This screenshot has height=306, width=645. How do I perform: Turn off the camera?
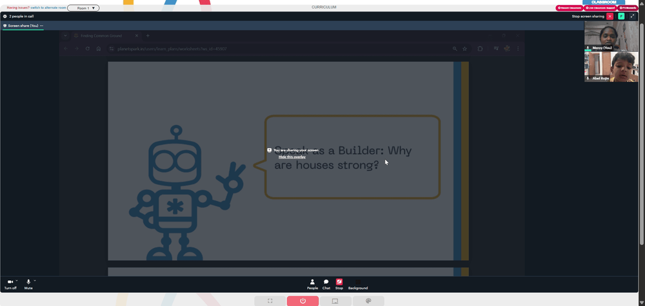point(10,284)
